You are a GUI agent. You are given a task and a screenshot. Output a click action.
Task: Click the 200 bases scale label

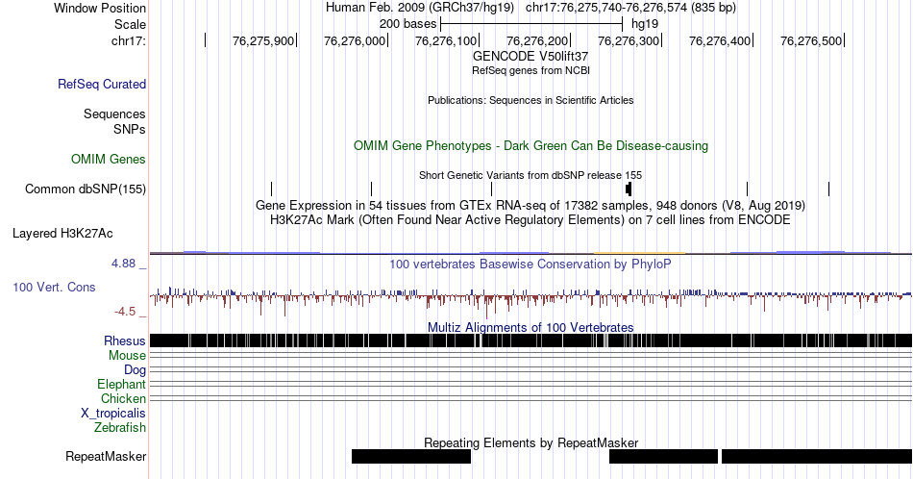pyautogui.click(x=408, y=24)
